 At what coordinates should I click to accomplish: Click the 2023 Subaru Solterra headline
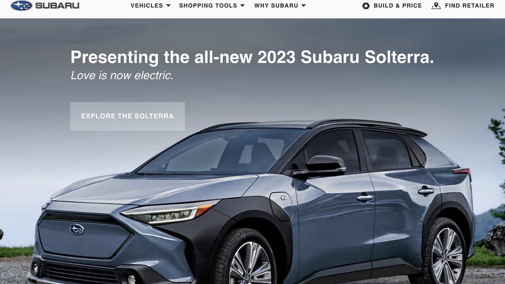pyautogui.click(x=252, y=57)
